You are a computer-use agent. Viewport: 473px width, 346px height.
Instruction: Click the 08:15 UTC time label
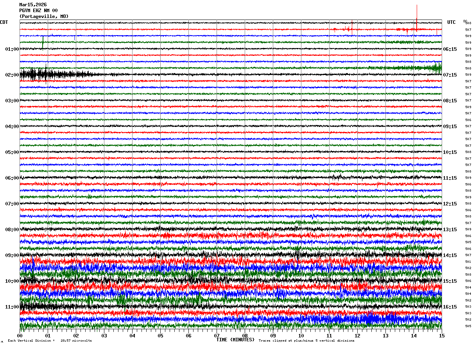450,101
